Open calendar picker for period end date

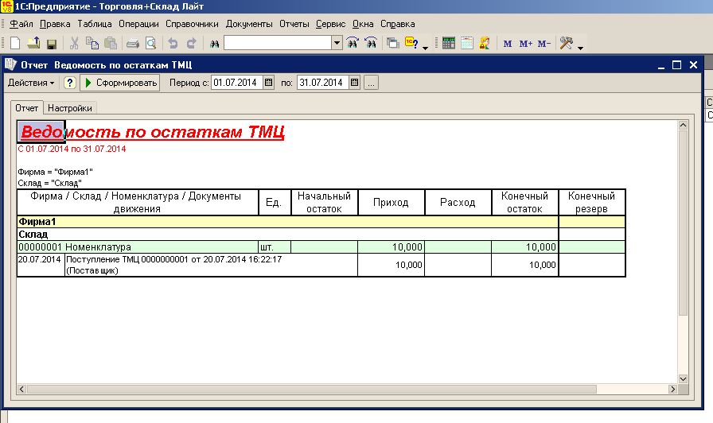click(x=355, y=83)
